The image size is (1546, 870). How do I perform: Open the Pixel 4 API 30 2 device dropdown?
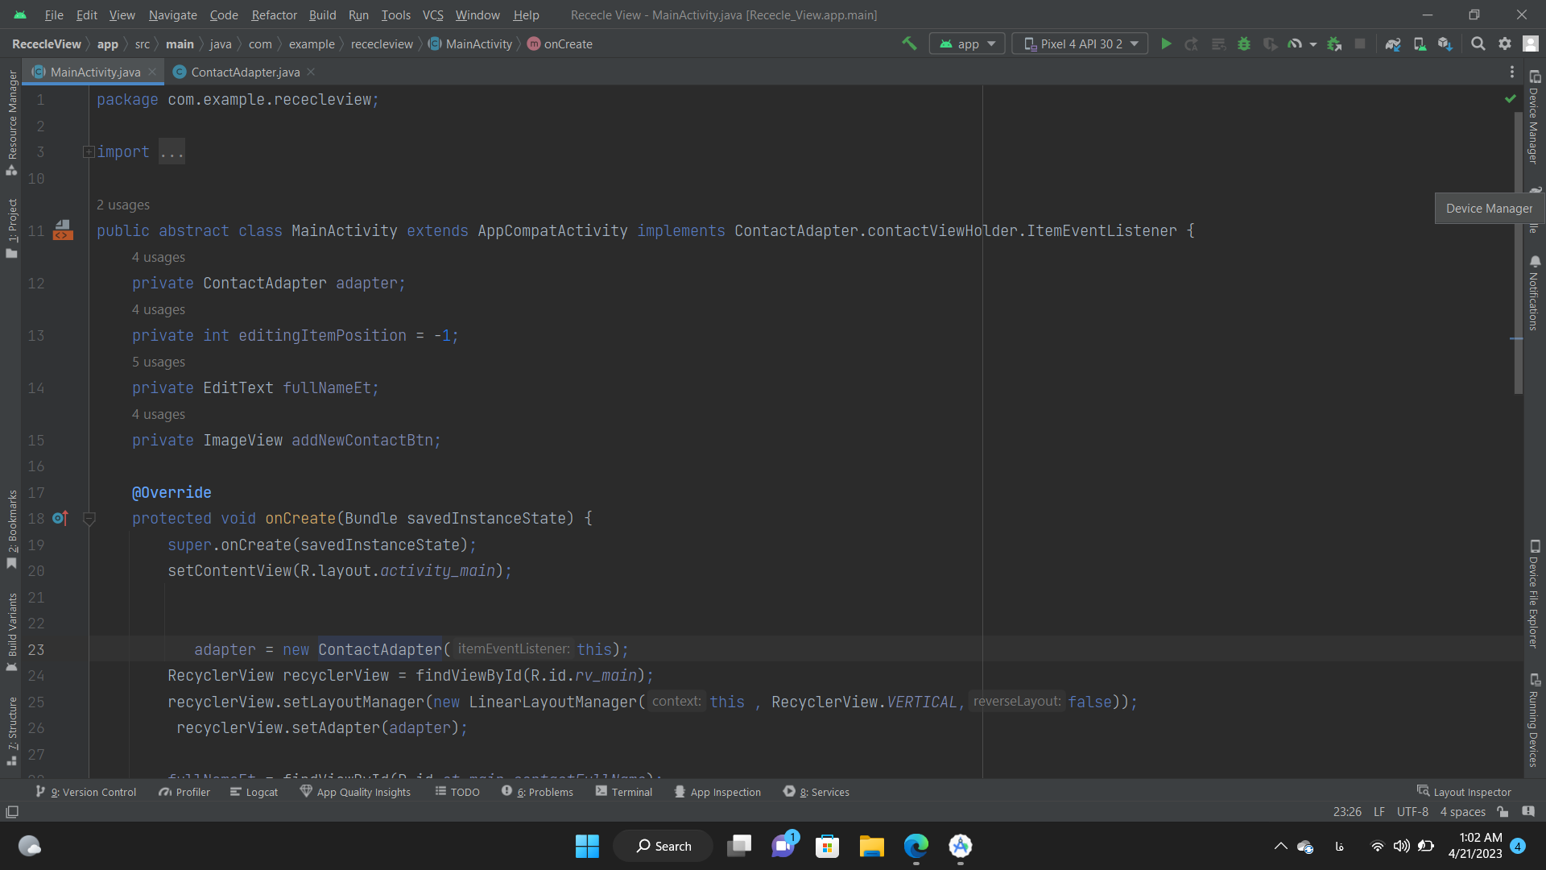pyautogui.click(x=1080, y=43)
